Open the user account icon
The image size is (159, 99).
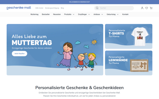142,8
